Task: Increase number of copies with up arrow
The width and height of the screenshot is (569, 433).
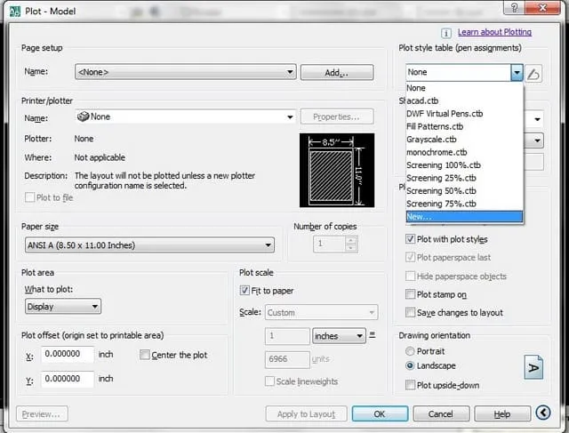Action: [350, 239]
